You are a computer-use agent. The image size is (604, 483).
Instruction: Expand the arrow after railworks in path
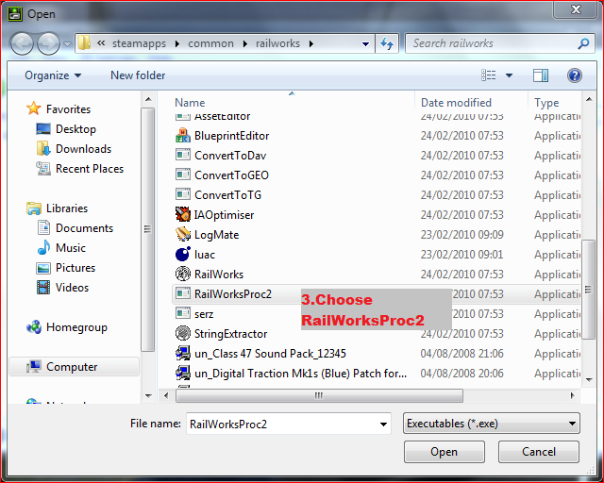[310, 44]
